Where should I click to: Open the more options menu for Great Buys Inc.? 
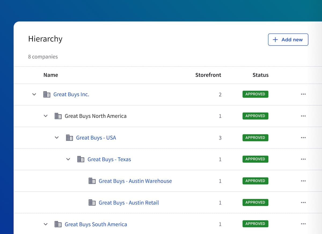(x=303, y=94)
